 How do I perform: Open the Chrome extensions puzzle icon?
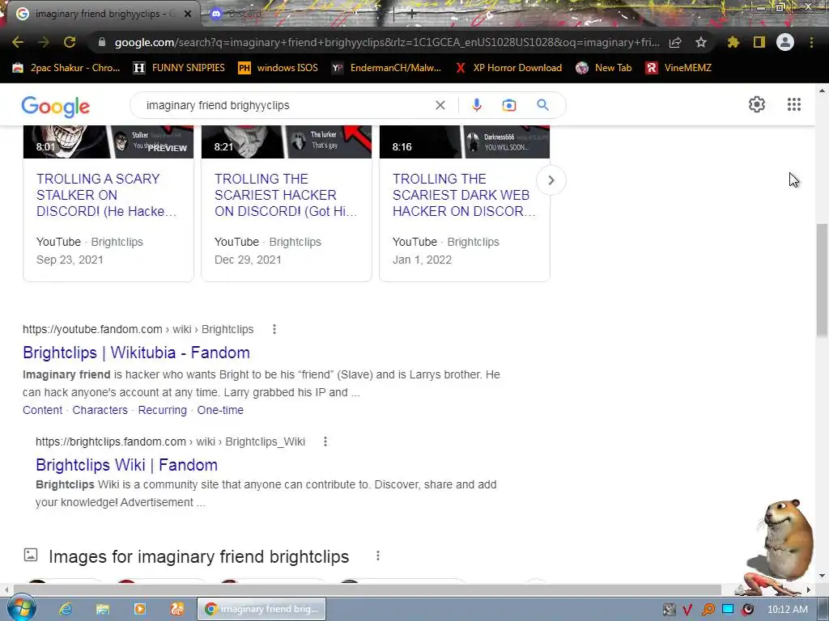point(733,42)
